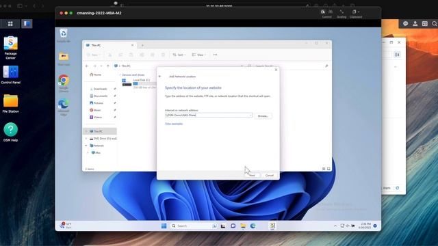Open the DSM widgets panel
Image resolution: width=438 pixels, height=246 pixels.
click(x=424, y=24)
